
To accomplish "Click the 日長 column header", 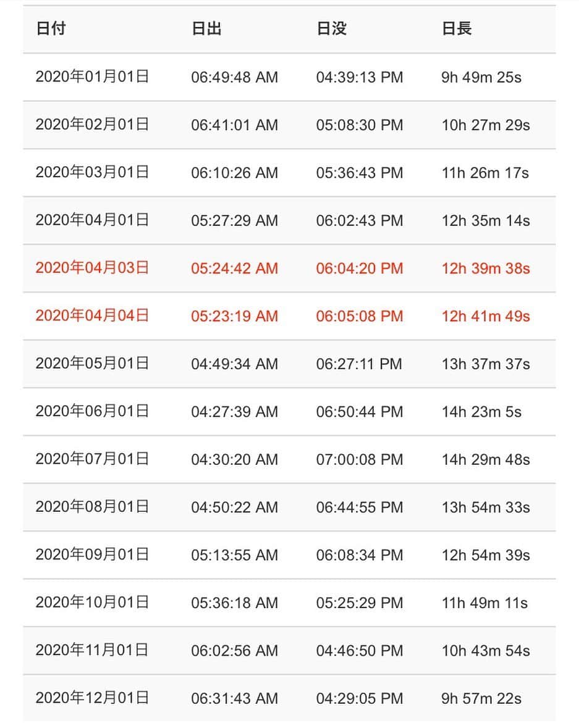I will tap(457, 28).
